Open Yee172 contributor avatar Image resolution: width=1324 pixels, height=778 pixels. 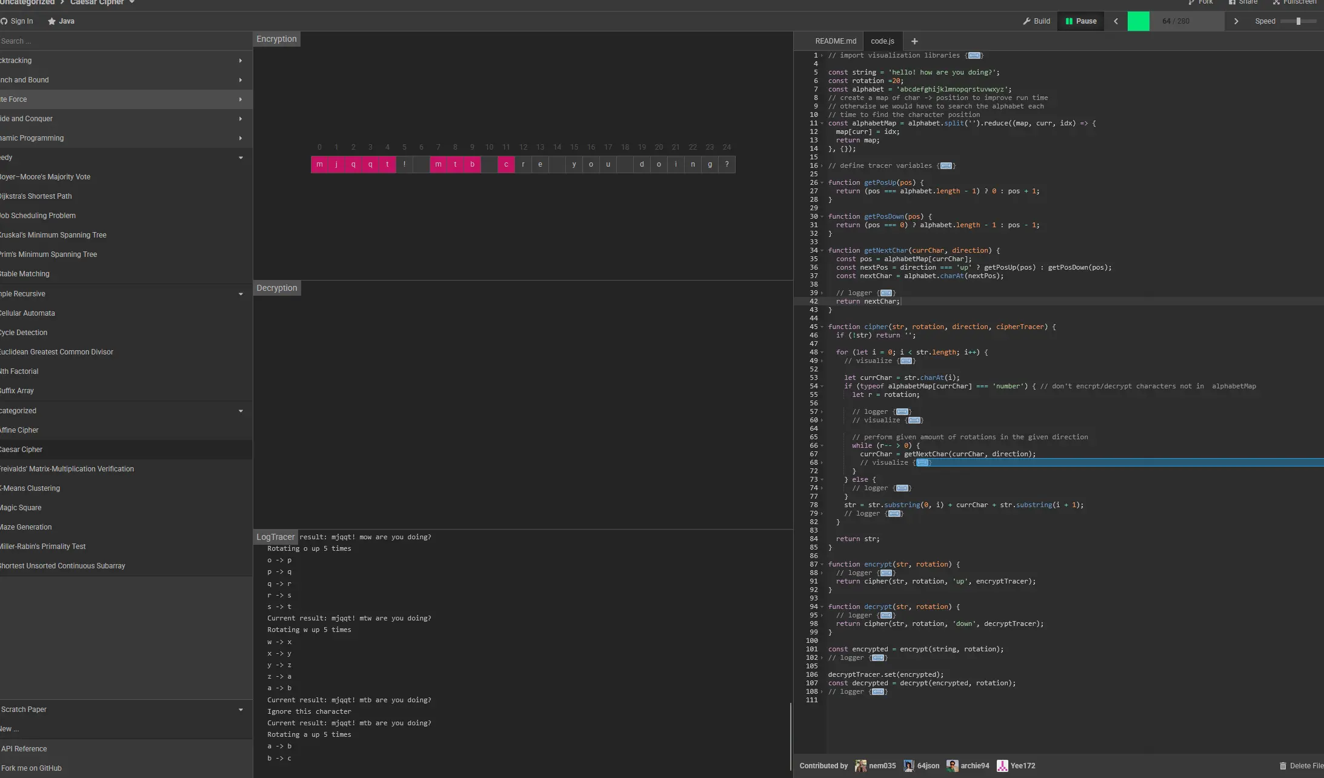pyautogui.click(x=1002, y=766)
